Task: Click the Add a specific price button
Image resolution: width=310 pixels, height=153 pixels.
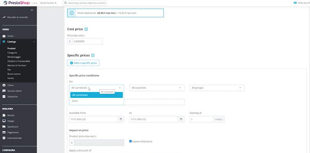Action: [83, 63]
